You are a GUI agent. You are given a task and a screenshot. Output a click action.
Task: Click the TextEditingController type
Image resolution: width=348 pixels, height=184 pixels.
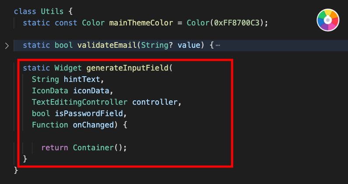(x=80, y=102)
